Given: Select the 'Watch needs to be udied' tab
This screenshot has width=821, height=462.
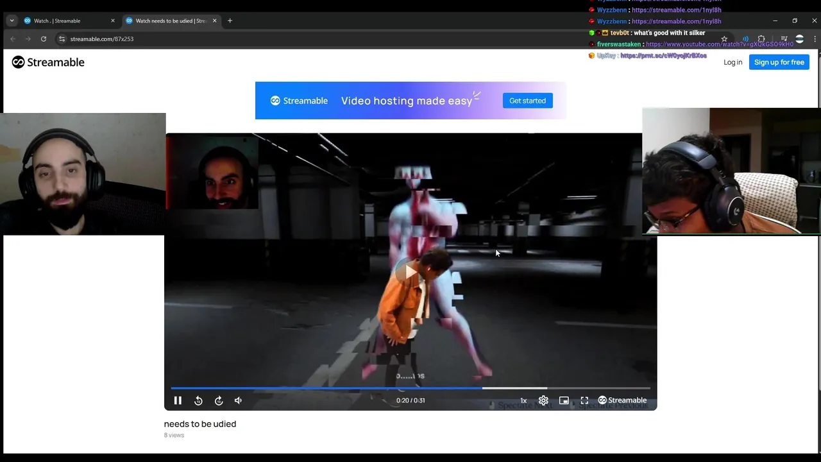Looking at the screenshot, I should 170,21.
